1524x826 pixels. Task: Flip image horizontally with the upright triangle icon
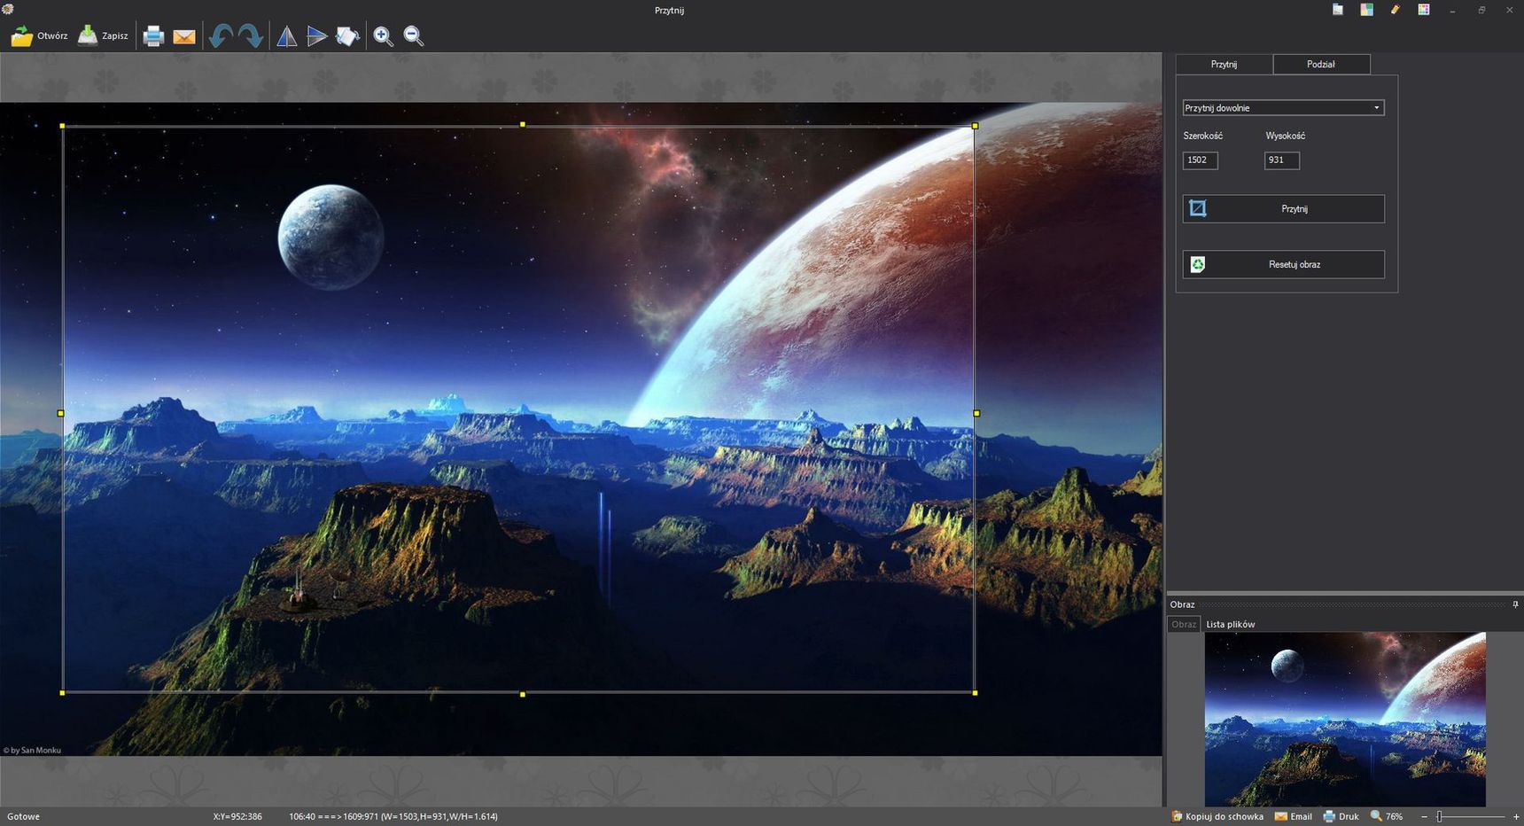(286, 36)
